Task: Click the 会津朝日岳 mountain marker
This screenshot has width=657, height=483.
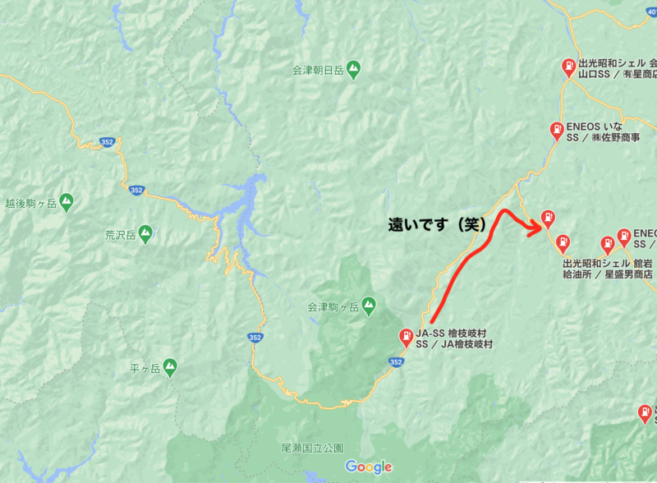Action: click(x=354, y=70)
